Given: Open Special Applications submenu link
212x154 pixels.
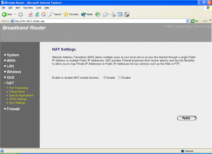Looking at the screenshot, I should click(21, 95).
